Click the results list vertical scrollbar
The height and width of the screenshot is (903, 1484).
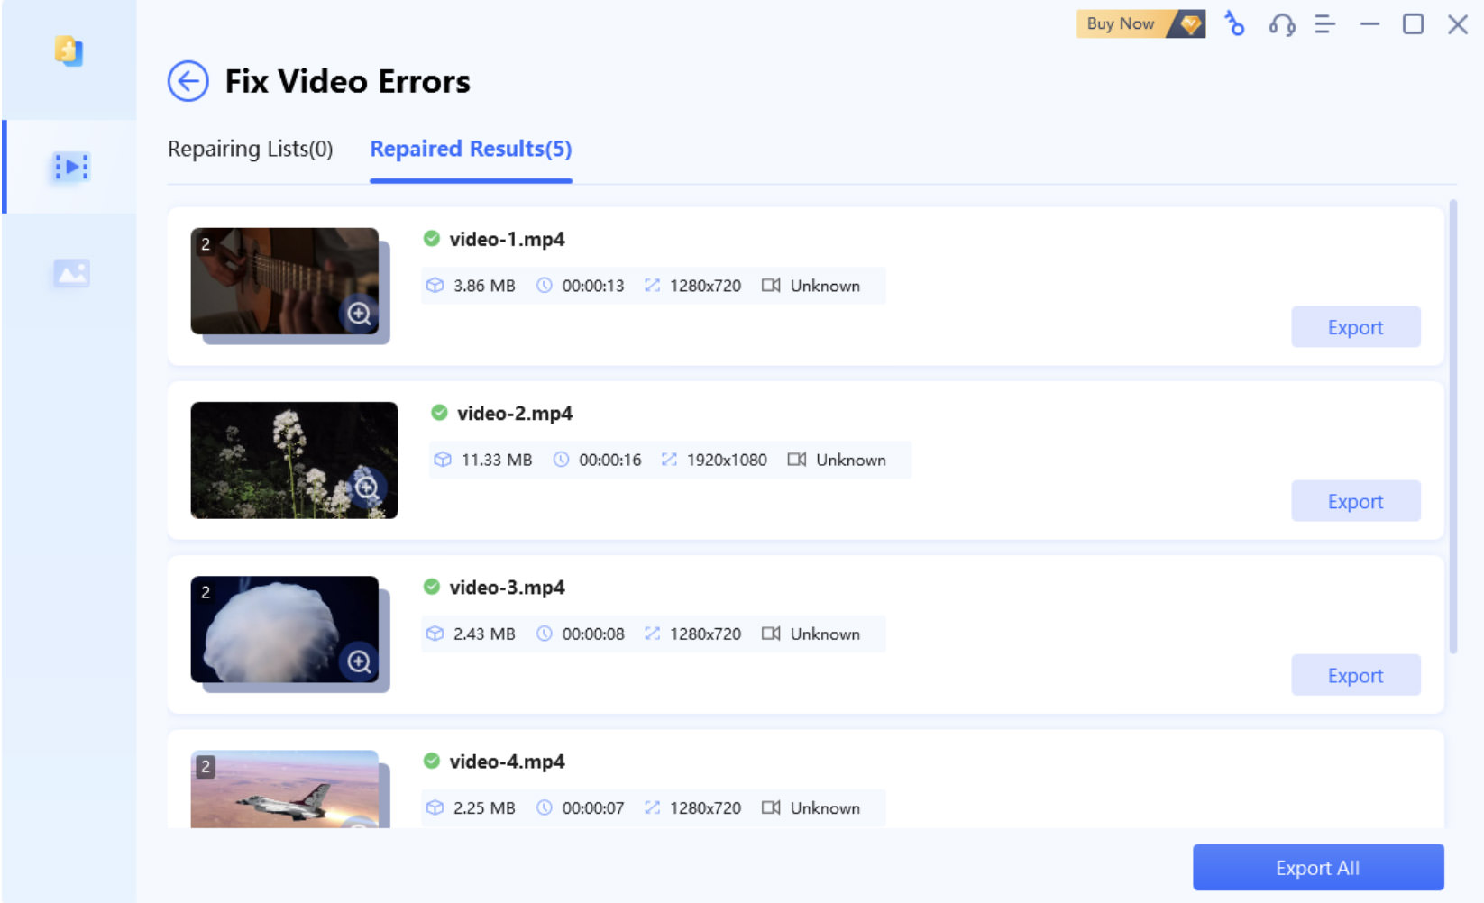pos(1452,426)
